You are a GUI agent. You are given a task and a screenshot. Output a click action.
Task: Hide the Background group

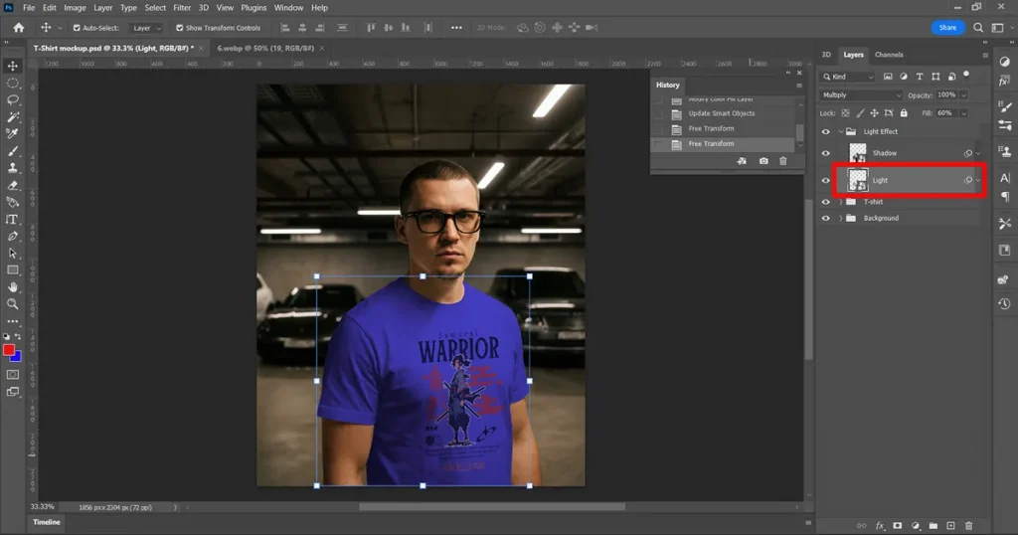[826, 218]
